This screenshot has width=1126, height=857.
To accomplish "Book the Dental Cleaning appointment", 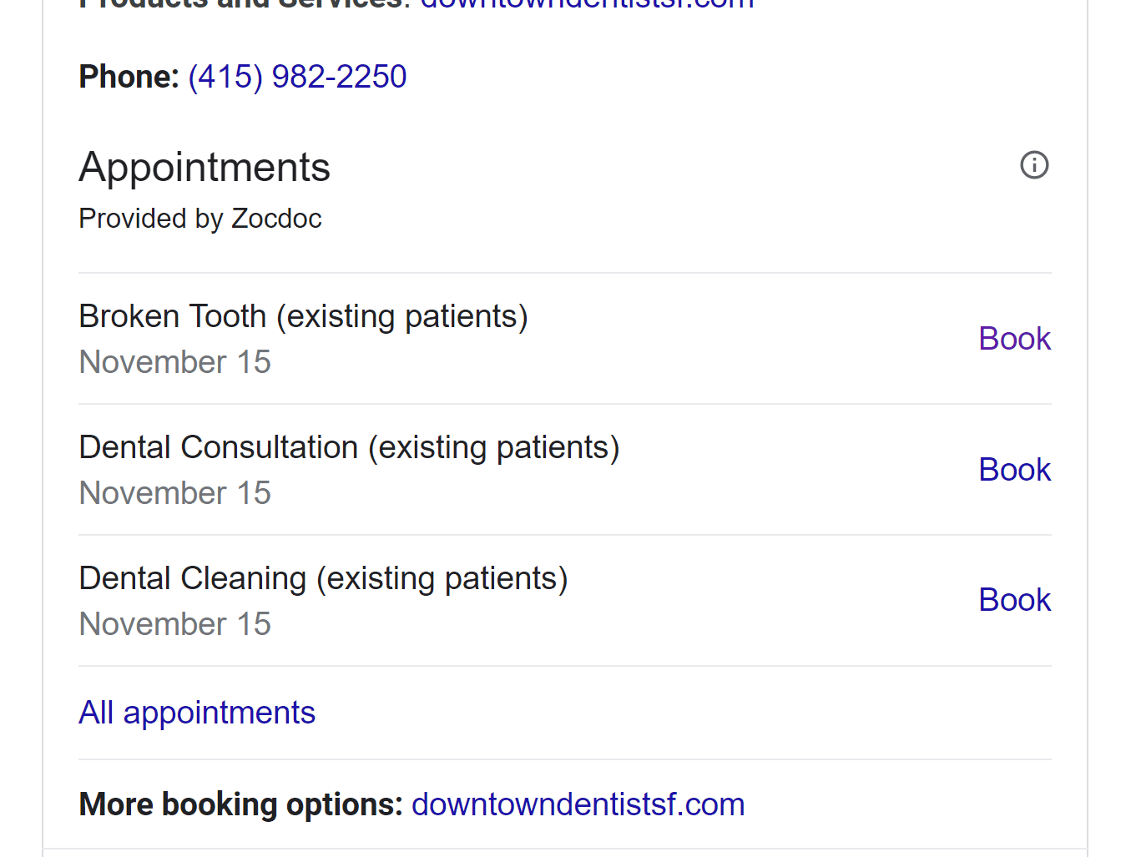I will tap(1014, 600).
